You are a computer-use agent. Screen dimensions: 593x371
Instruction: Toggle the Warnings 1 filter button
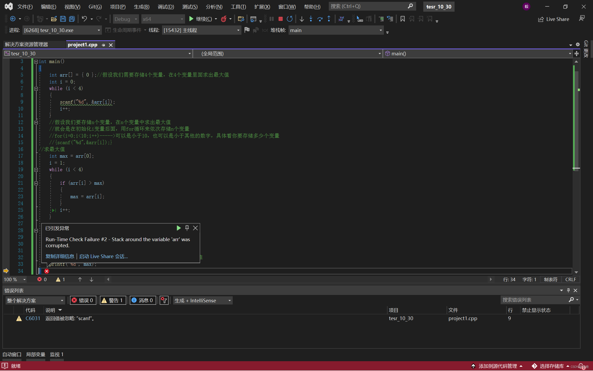113,300
